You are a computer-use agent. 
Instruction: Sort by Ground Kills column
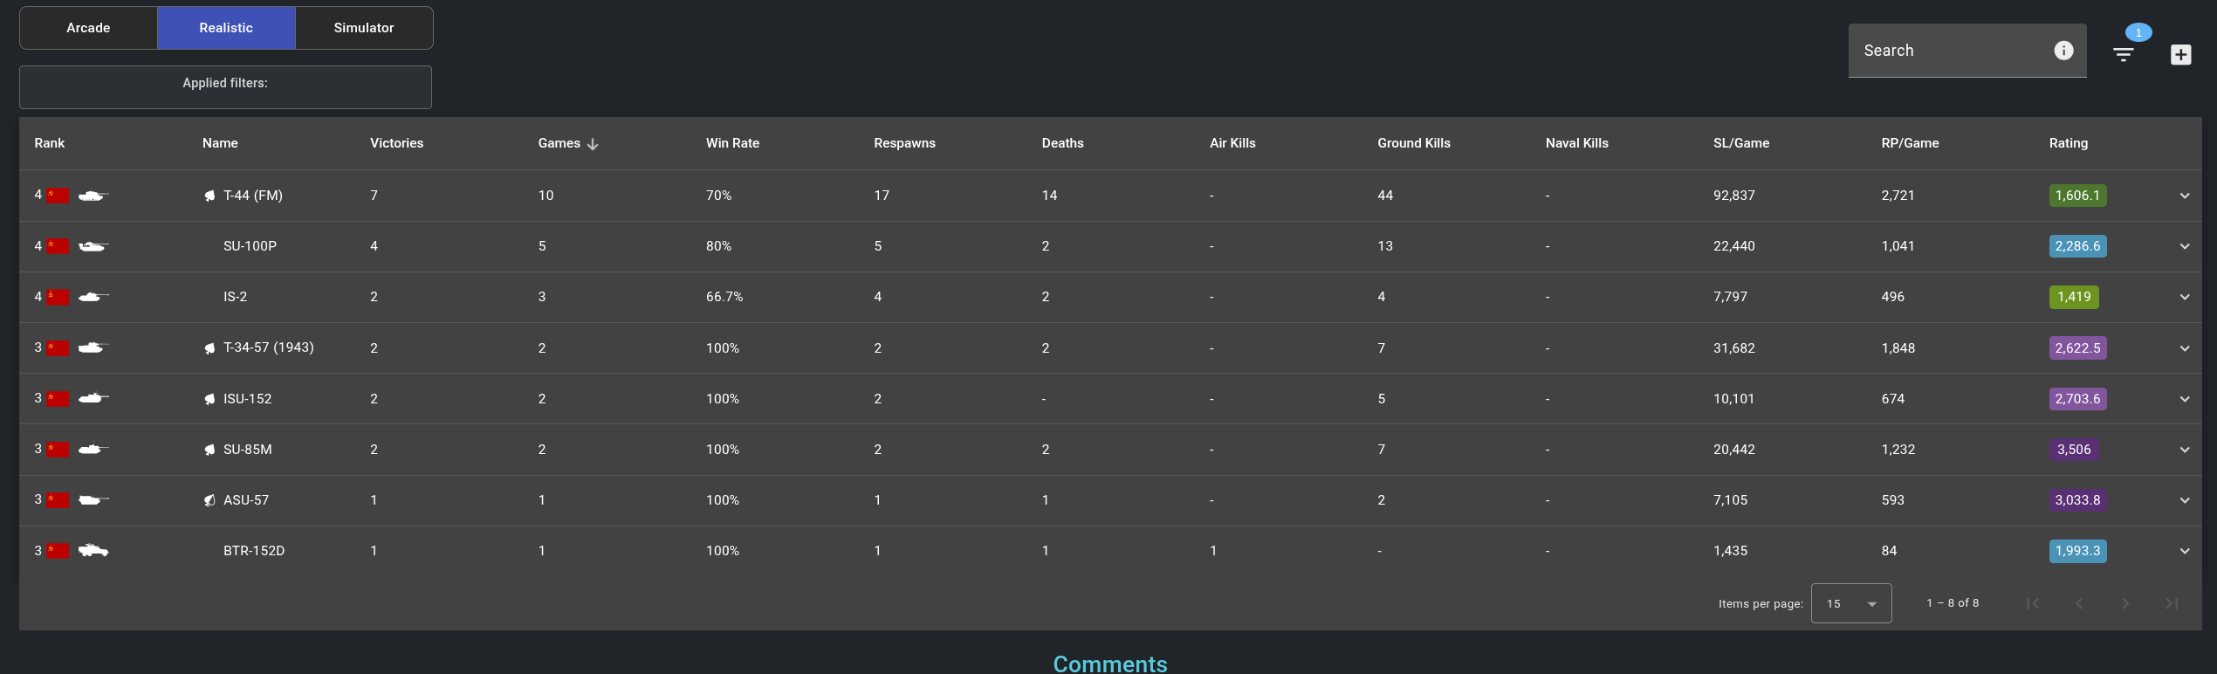[1414, 143]
